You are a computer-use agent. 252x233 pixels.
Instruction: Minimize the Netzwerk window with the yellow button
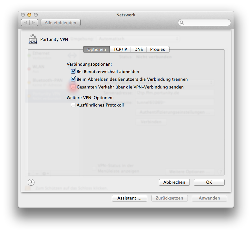(x=29, y=15)
